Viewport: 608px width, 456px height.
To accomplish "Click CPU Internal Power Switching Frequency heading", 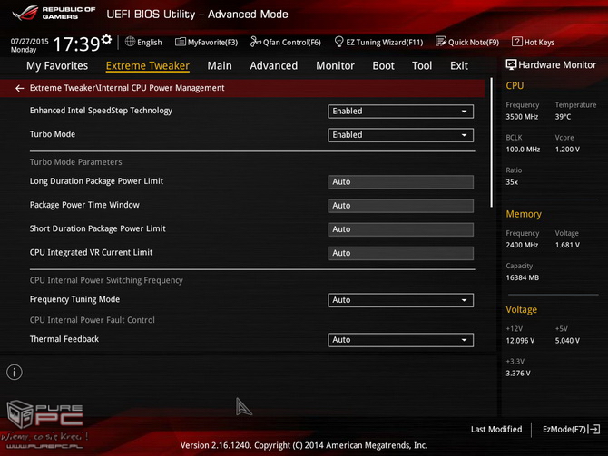I will pyautogui.click(x=106, y=280).
